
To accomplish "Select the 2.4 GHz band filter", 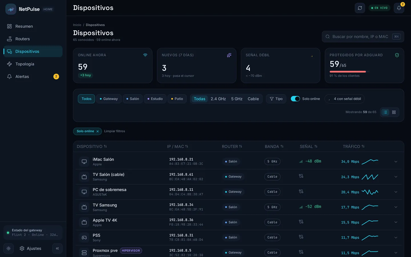I will tap(218, 99).
